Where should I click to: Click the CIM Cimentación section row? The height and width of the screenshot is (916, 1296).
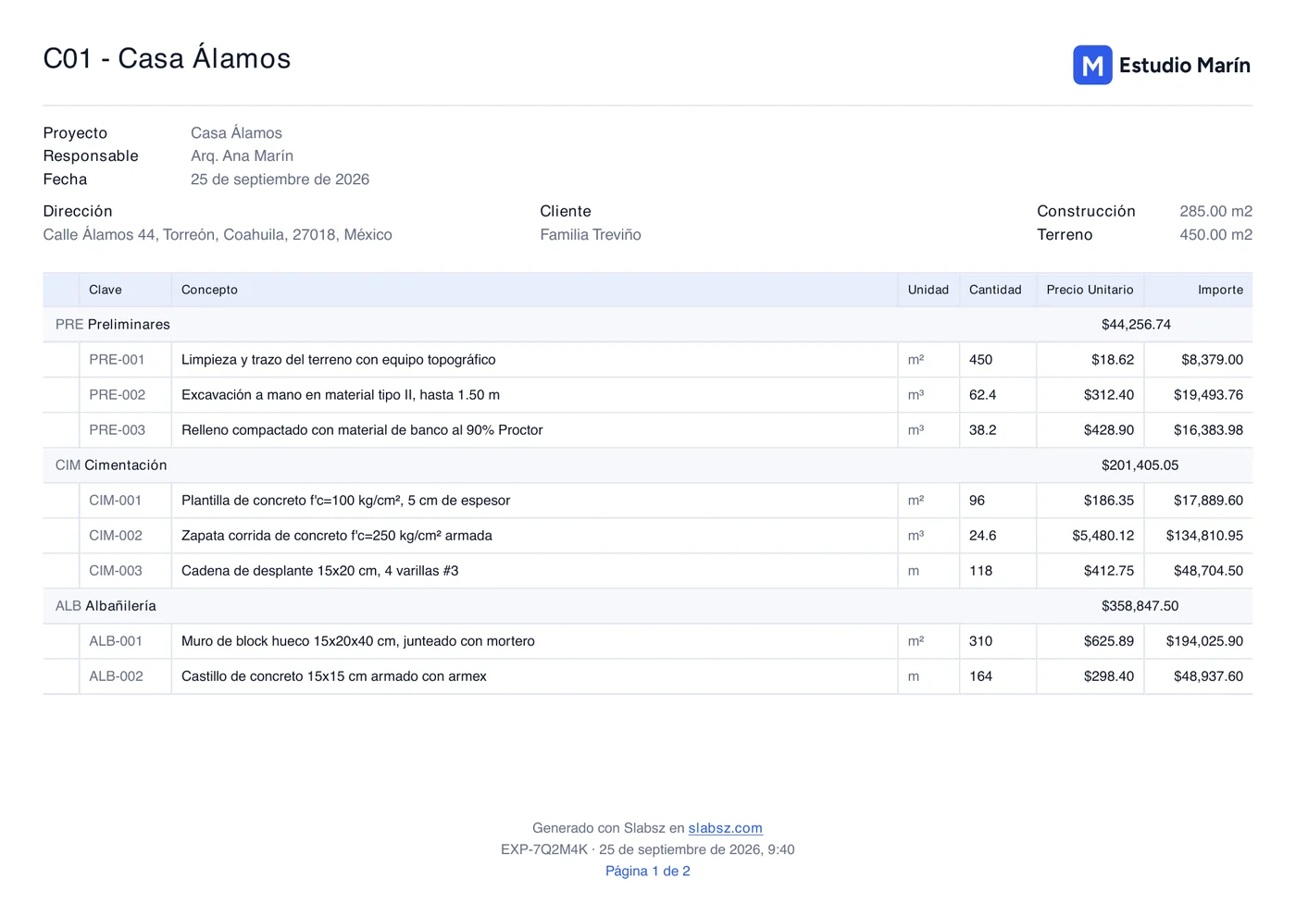point(647,465)
